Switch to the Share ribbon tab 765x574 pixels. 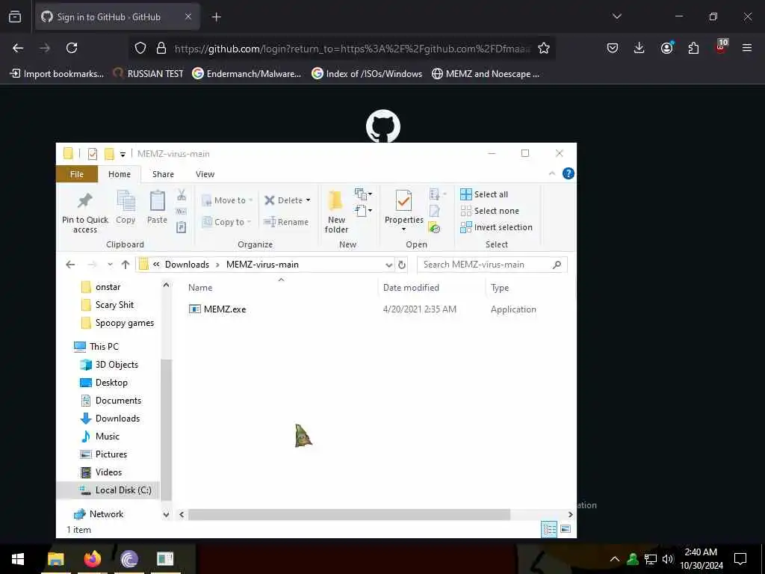tap(163, 174)
